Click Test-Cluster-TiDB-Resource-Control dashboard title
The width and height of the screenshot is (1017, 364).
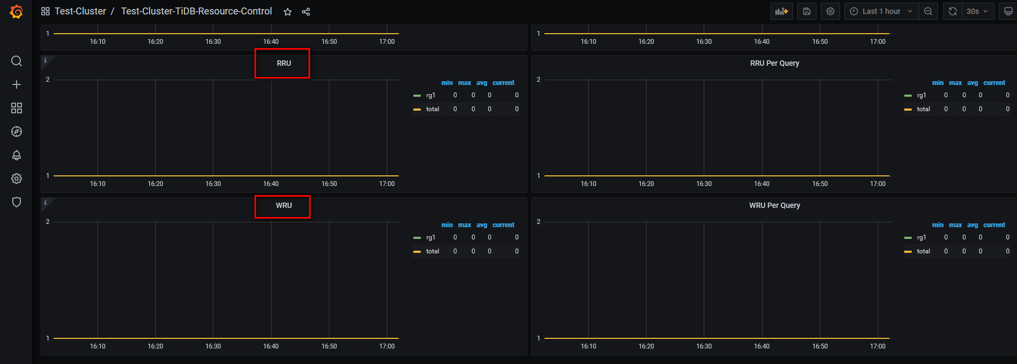(x=196, y=11)
